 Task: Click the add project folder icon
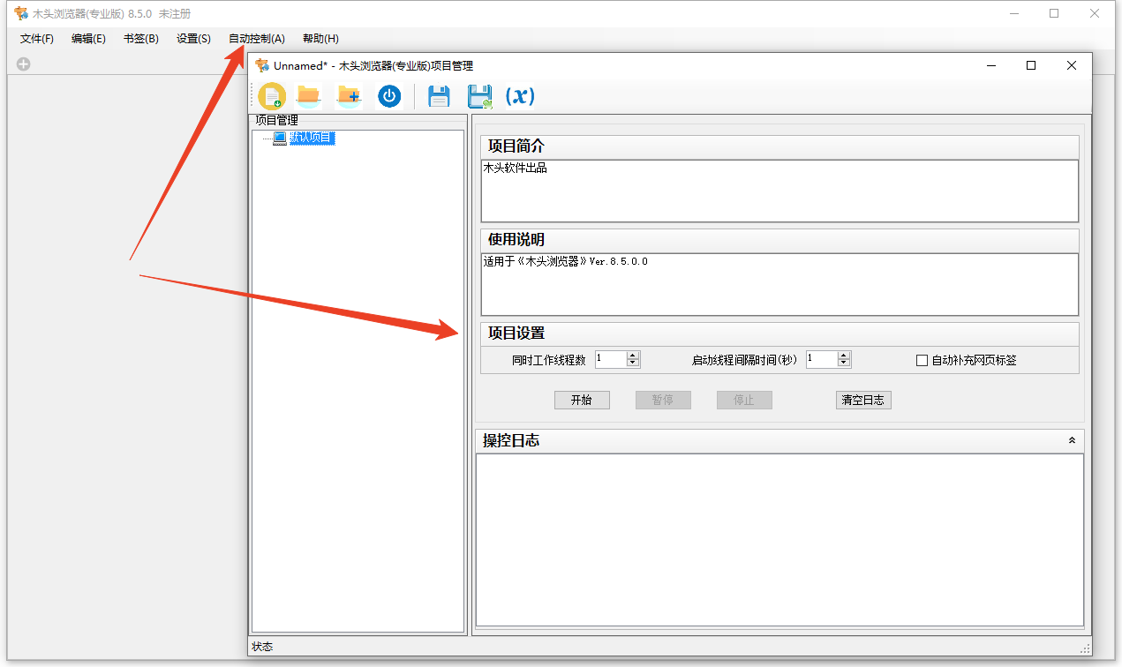[x=349, y=95]
